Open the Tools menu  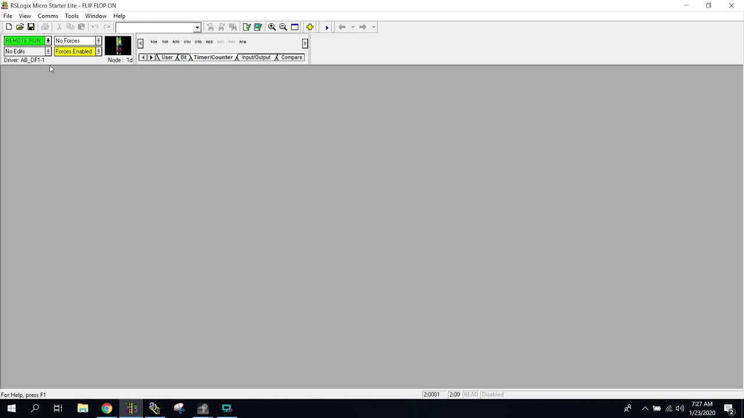click(x=71, y=16)
